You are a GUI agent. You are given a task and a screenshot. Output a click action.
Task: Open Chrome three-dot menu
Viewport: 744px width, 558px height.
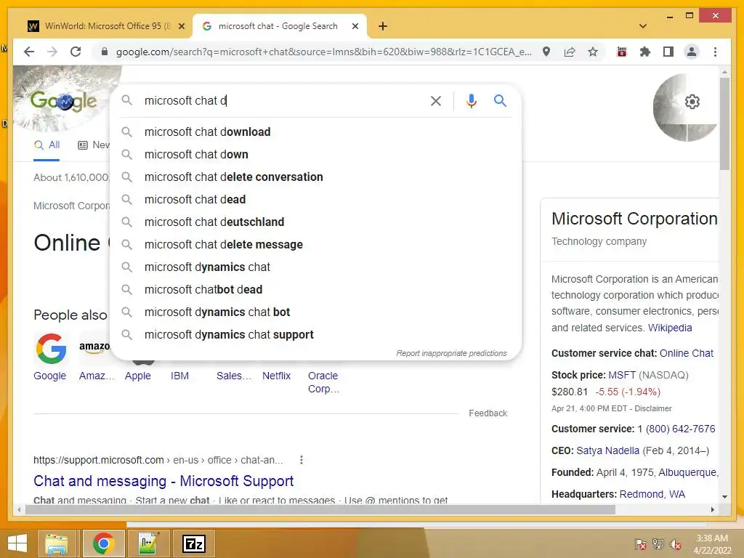(x=715, y=52)
